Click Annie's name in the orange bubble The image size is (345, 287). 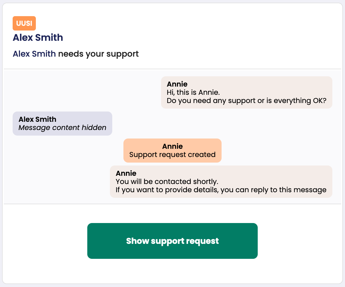[172, 146]
